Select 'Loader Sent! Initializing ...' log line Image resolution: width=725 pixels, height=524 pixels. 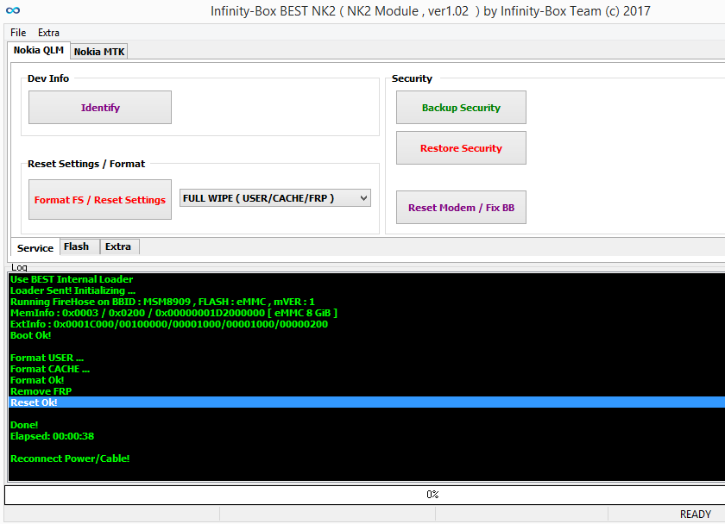click(72, 290)
